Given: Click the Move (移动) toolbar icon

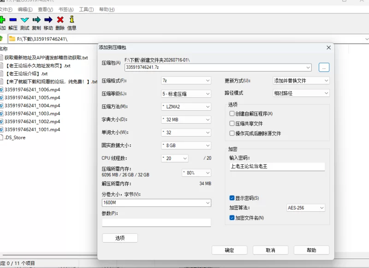Looking at the screenshot, I should tap(48, 20).
